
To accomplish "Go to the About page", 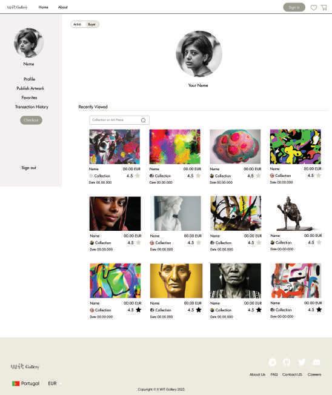I will pyautogui.click(x=63, y=7).
